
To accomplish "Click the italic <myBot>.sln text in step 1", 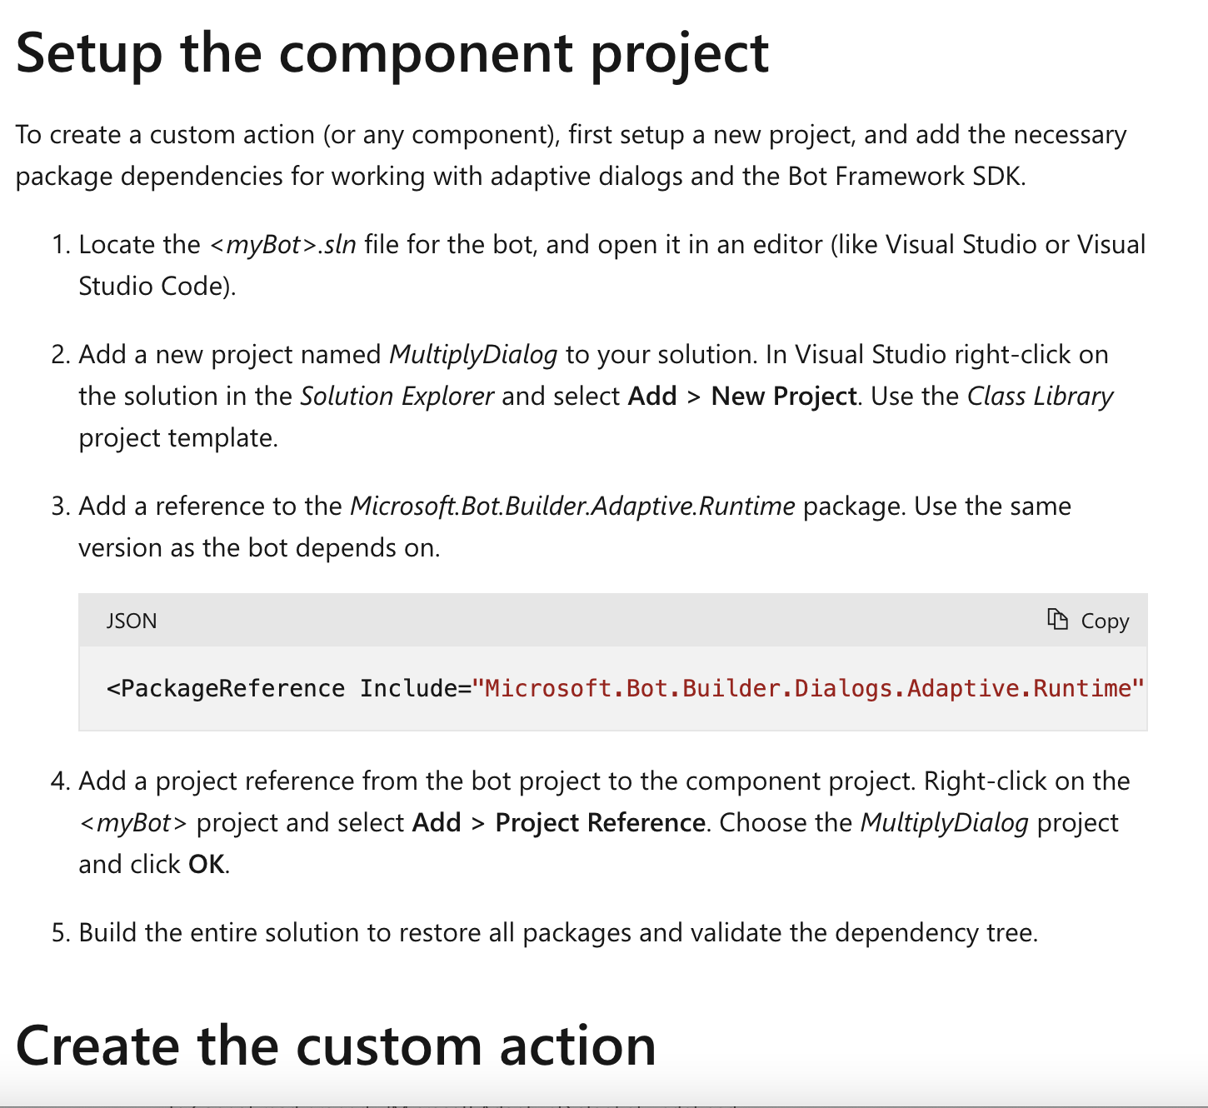I will pos(283,245).
